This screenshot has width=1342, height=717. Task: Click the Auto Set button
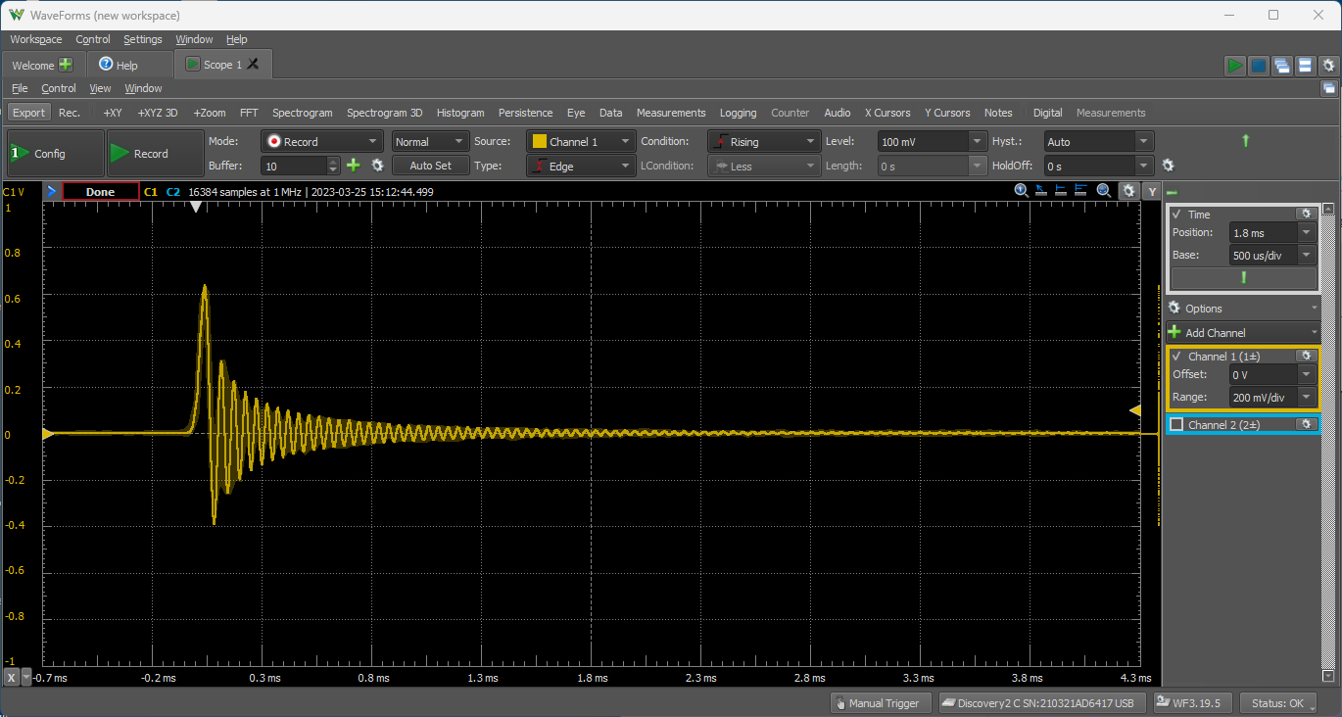click(x=430, y=166)
